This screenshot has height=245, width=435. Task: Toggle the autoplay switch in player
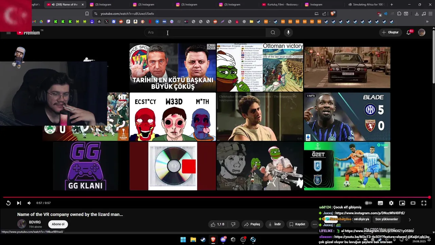(x=368, y=203)
